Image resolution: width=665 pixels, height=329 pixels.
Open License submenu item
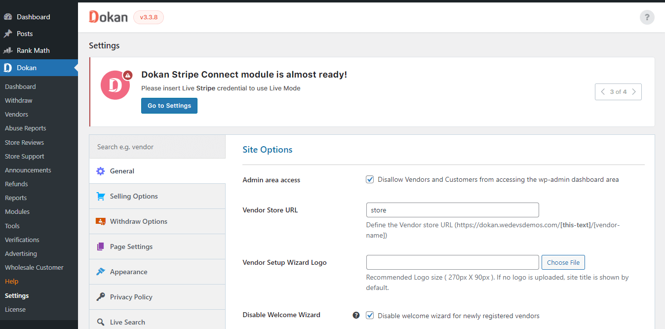(x=15, y=309)
